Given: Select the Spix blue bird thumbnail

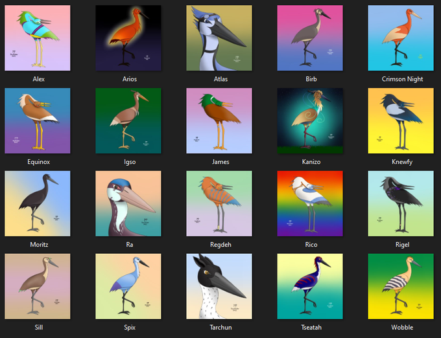Looking at the screenshot, I should [128, 286].
